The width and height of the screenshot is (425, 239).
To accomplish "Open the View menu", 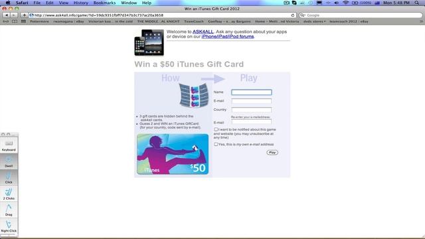I will pyautogui.click(x=64, y=3).
